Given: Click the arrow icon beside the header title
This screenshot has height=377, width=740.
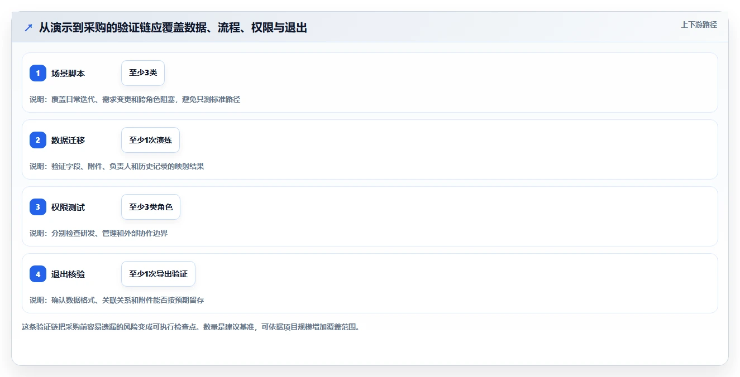Looking at the screenshot, I should pyautogui.click(x=28, y=27).
